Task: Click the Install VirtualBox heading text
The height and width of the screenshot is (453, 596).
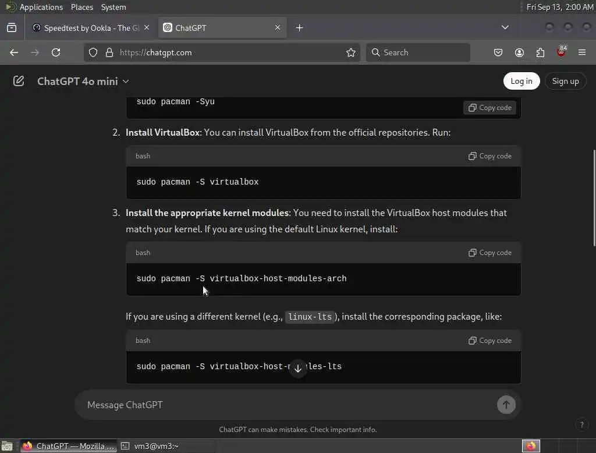Action: click(x=163, y=132)
